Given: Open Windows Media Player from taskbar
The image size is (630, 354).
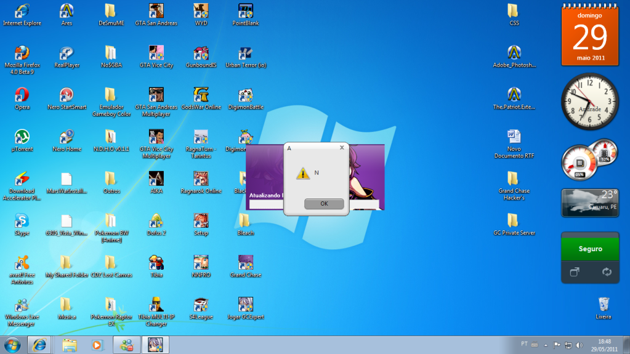Looking at the screenshot, I should pos(97,344).
